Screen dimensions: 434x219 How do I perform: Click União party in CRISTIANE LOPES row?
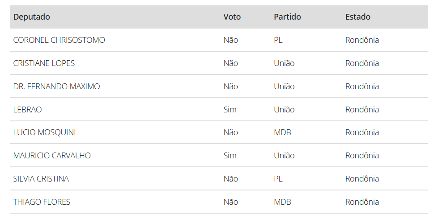click(x=284, y=63)
